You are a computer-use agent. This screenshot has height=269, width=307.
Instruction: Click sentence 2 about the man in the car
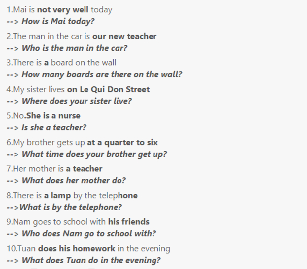[x=81, y=37]
